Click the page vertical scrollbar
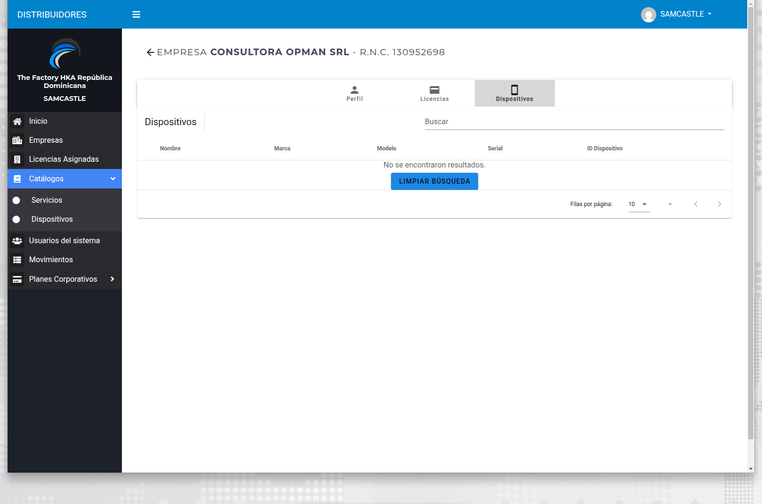762x504 pixels. coord(751,224)
